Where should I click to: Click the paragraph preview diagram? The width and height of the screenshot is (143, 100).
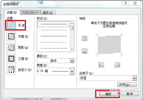pyautogui.click(x=109, y=45)
